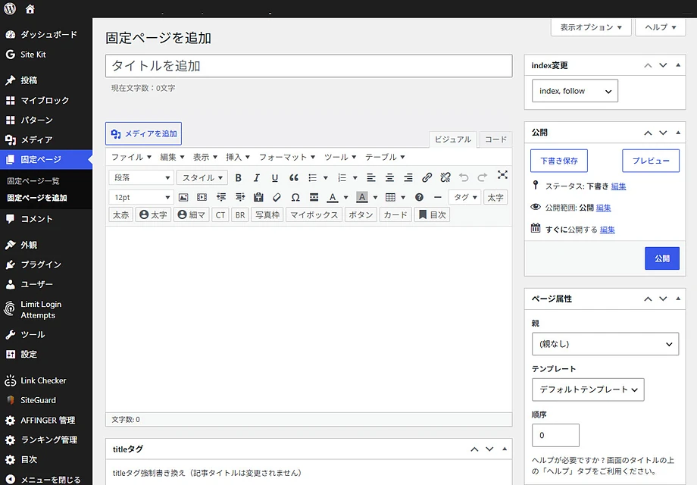Insert a blockquote with the quote icon
This screenshot has width=697, height=485.
pyautogui.click(x=293, y=178)
